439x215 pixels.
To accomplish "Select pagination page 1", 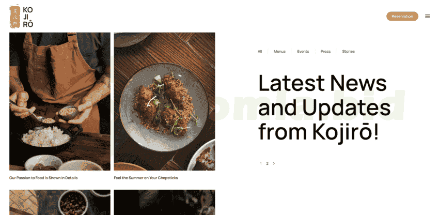I will coord(261,163).
